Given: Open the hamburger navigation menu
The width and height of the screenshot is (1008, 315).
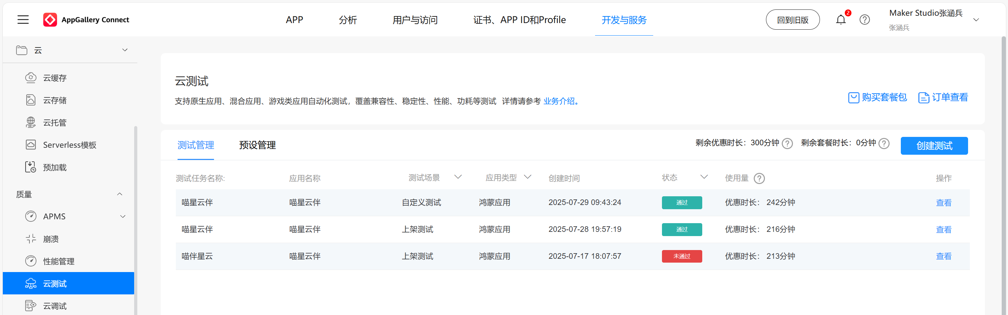Looking at the screenshot, I should pos(23,20).
